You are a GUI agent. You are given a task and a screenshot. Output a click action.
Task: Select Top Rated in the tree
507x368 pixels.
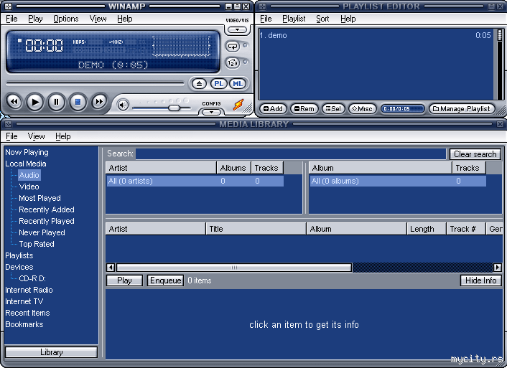37,244
